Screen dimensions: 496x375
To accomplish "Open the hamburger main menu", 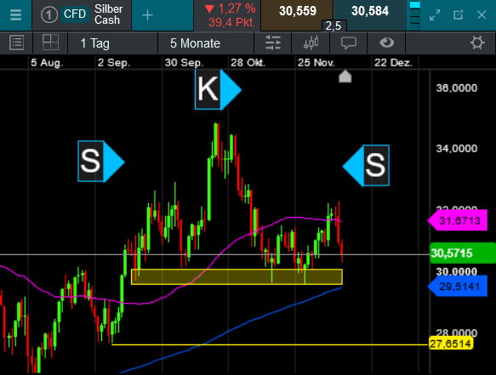I will tap(15, 14).
